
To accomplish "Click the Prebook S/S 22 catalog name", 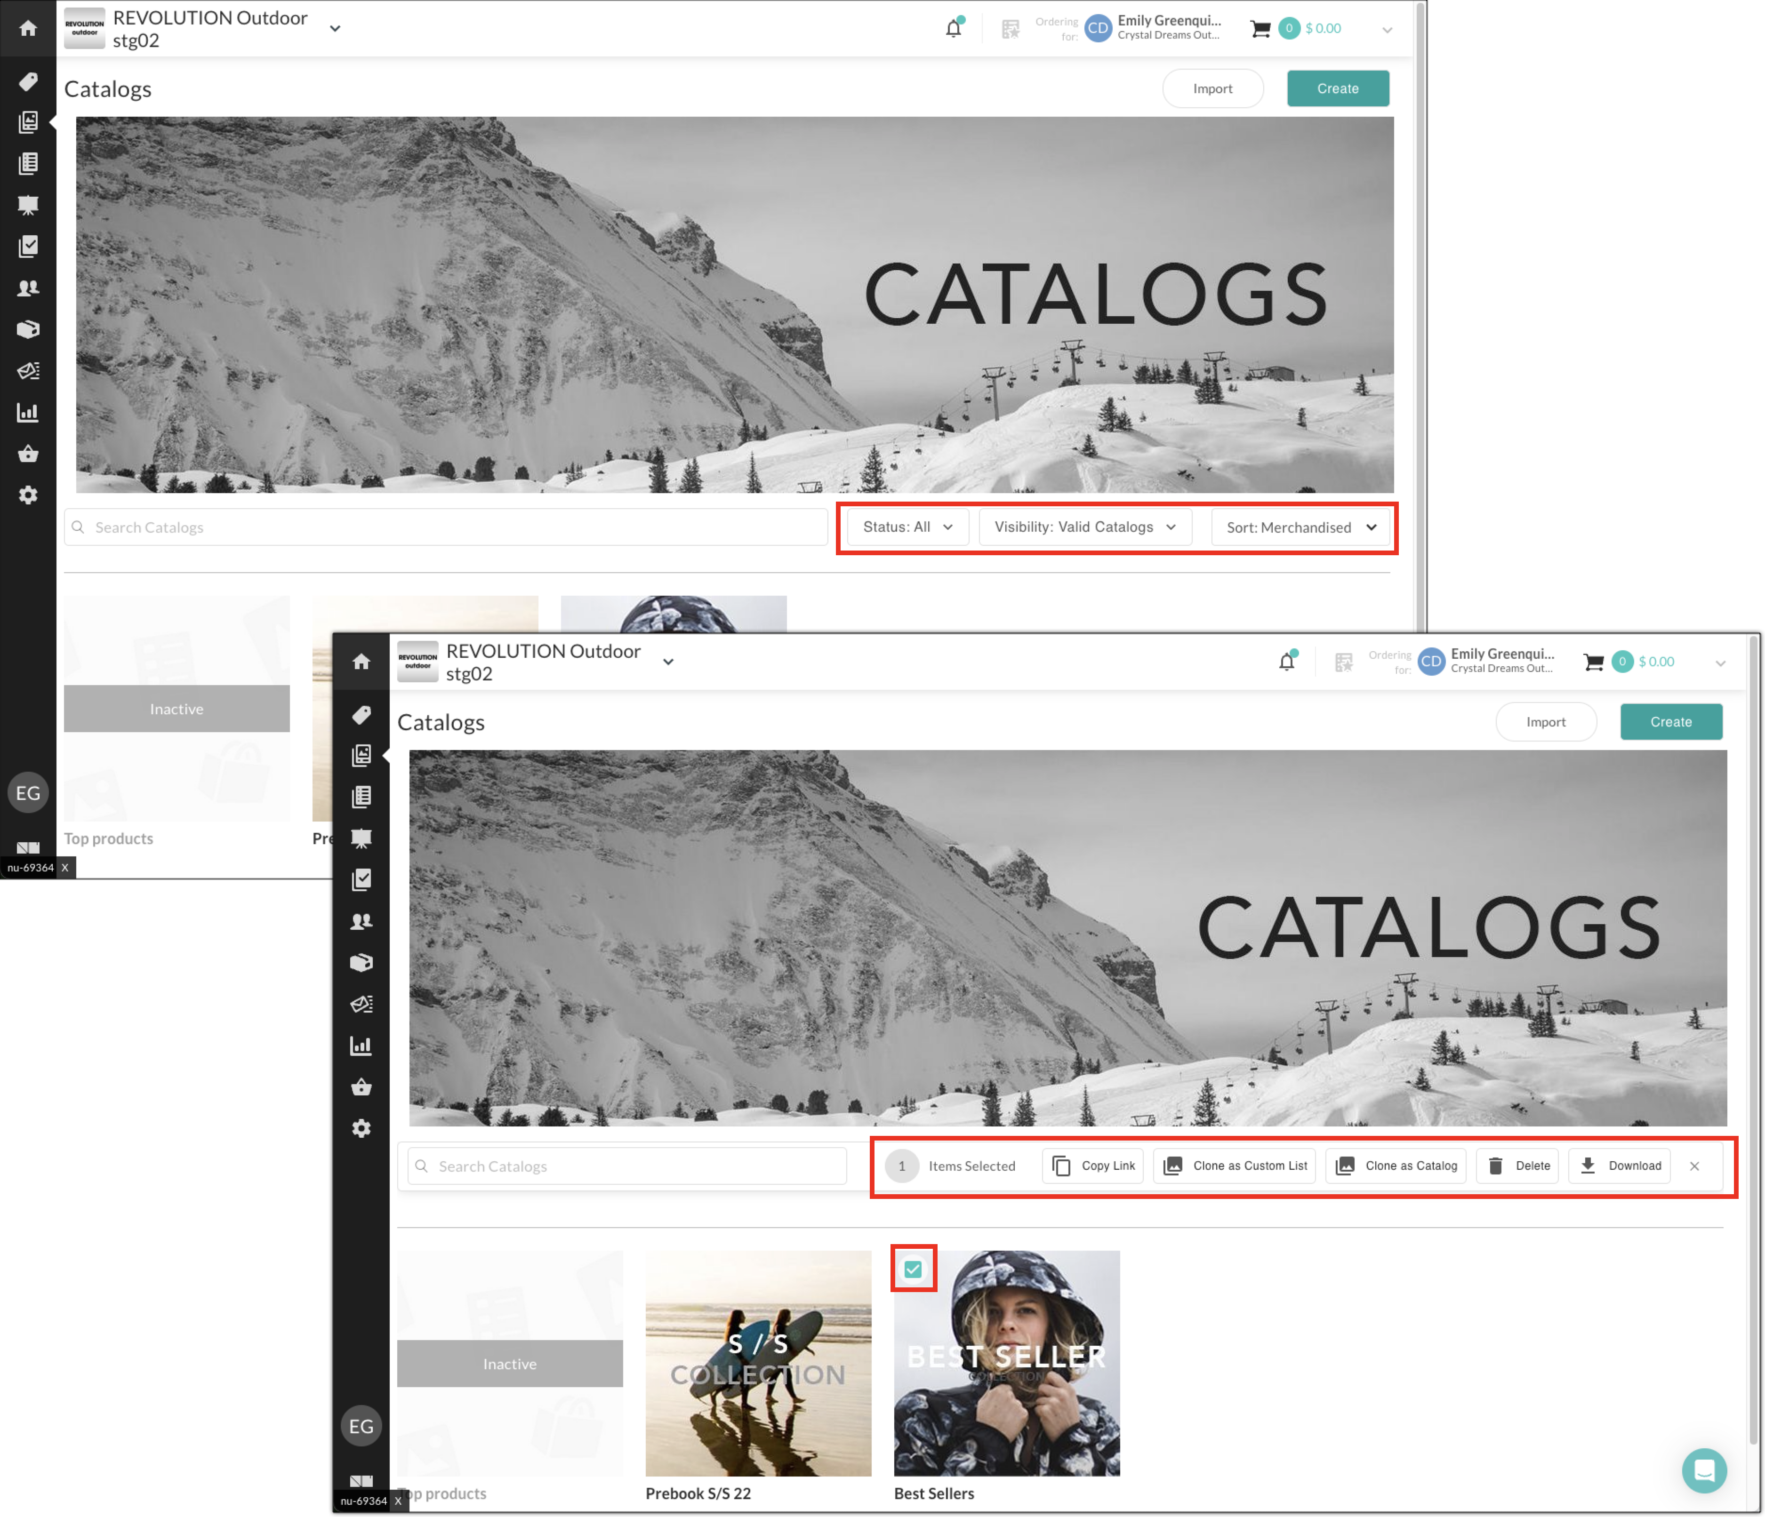I will click(x=698, y=1493).
